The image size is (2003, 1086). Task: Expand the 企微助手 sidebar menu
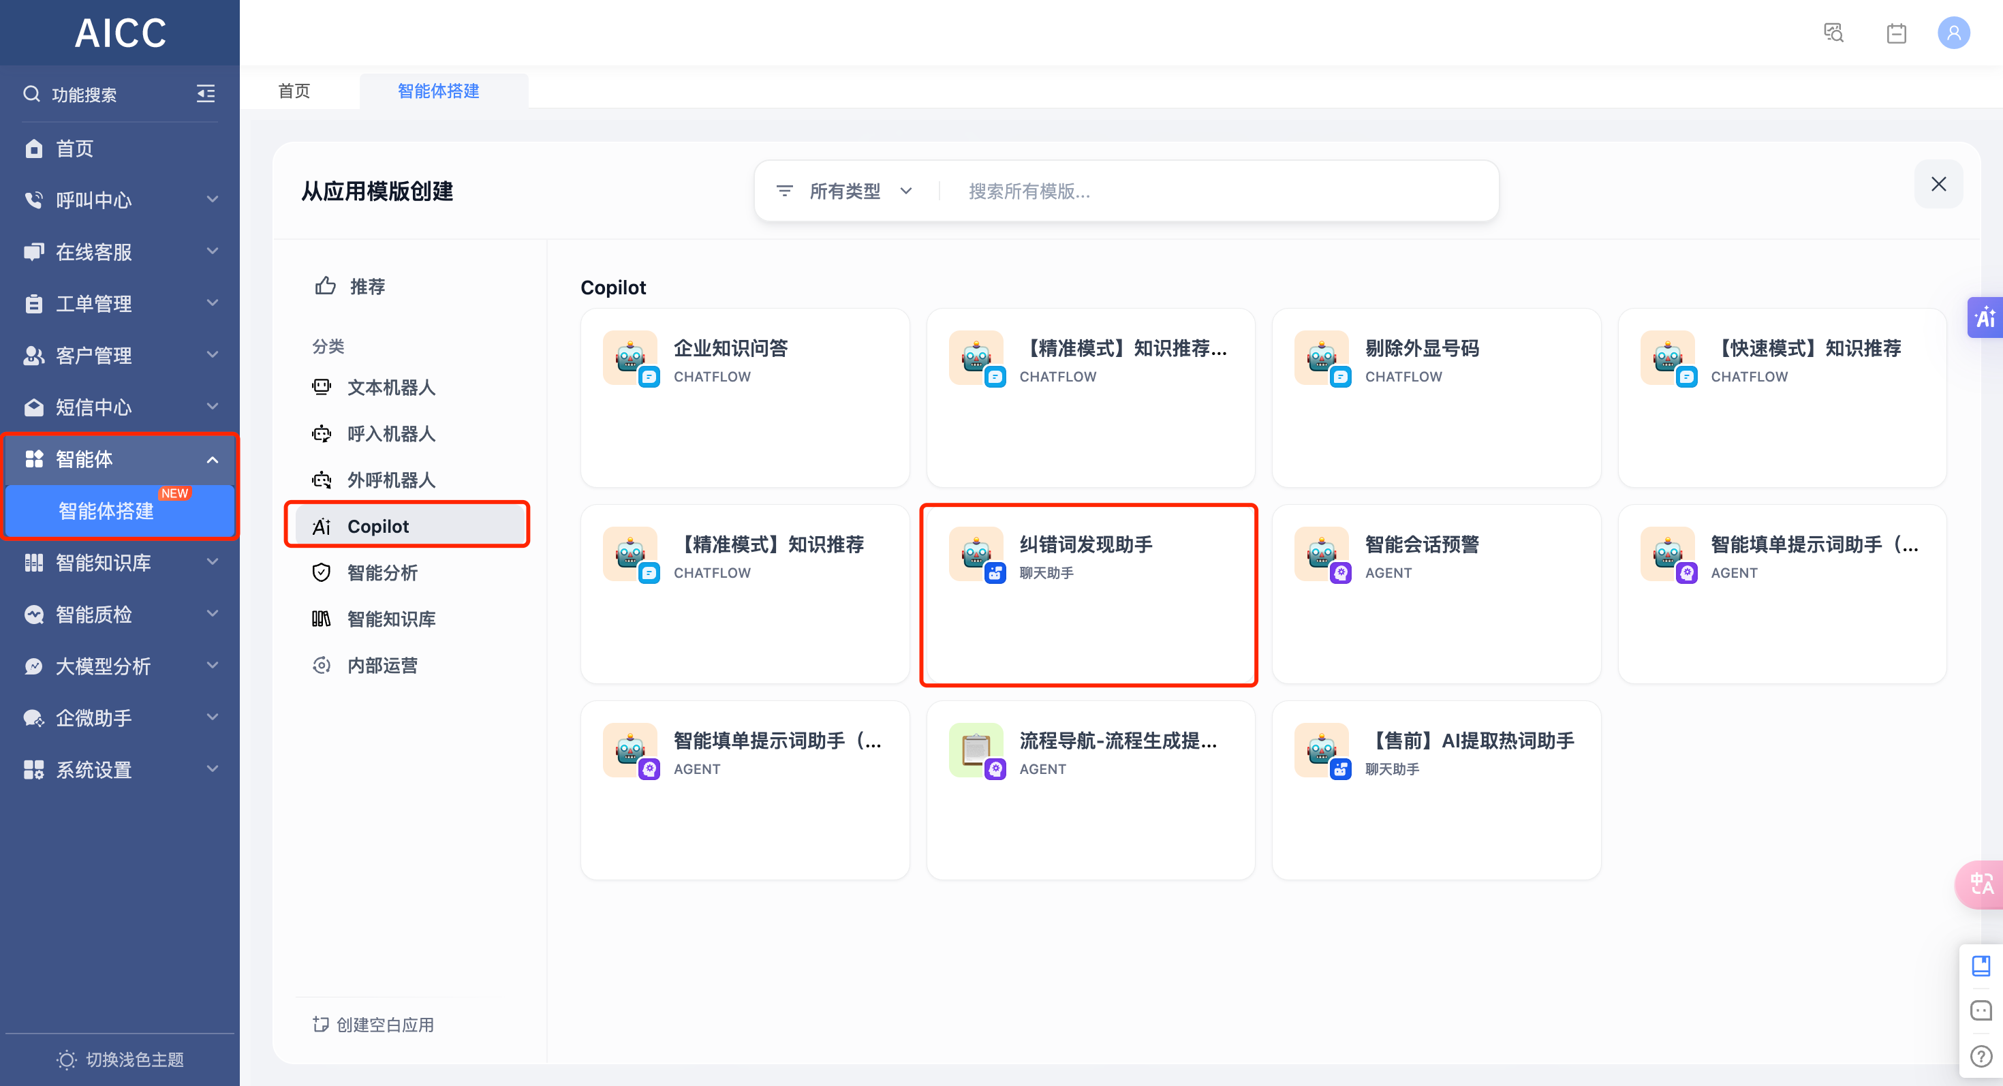tap(120, 717)
